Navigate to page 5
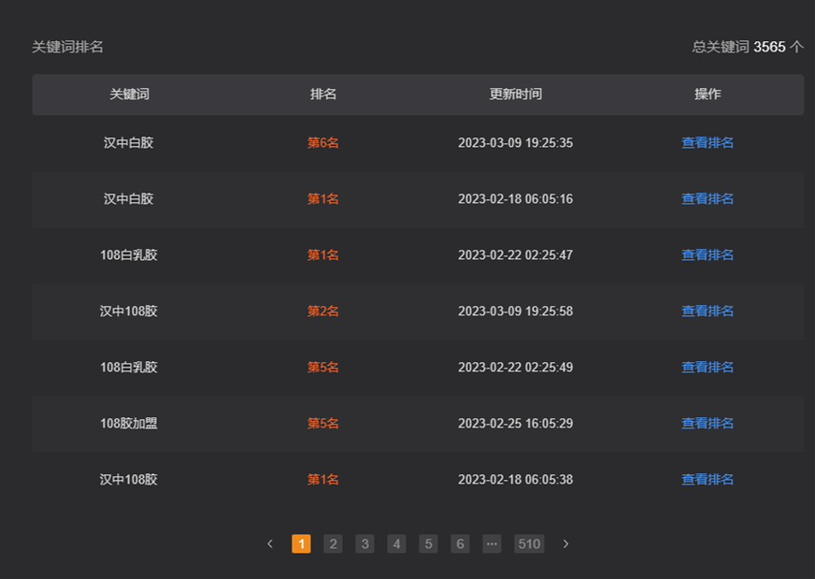The width and height of the screenshot is (815, 579). click(428, 543)
